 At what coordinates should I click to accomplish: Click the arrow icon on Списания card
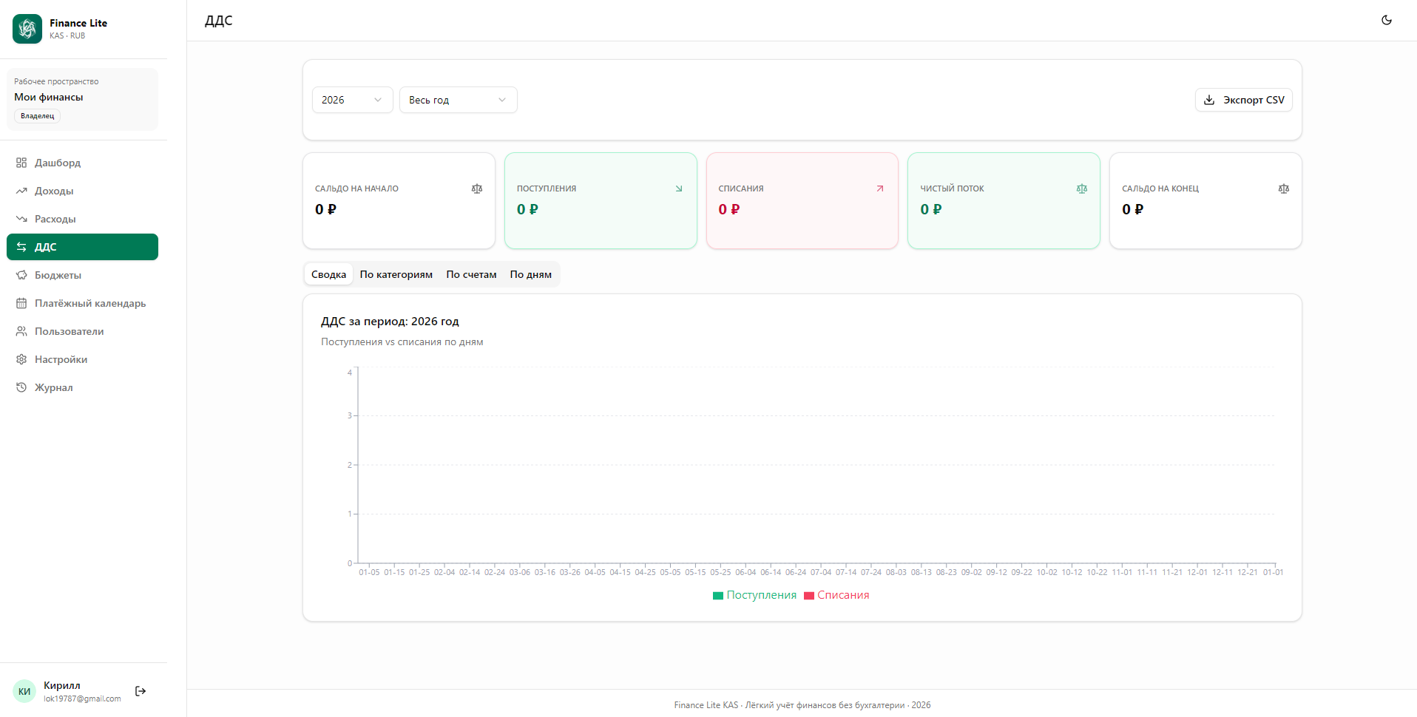click(x=880, y=188)
